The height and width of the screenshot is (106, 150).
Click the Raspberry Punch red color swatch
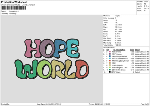[110, 61]
